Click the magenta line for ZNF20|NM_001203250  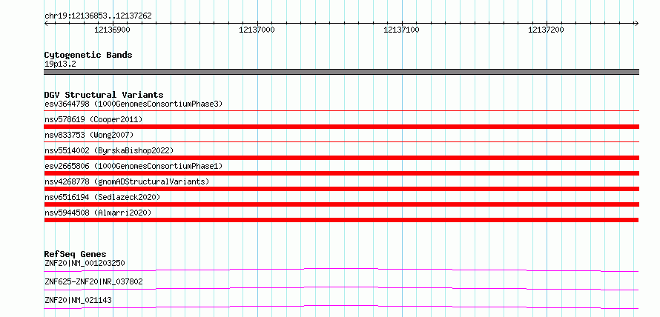tap(341, 270)
